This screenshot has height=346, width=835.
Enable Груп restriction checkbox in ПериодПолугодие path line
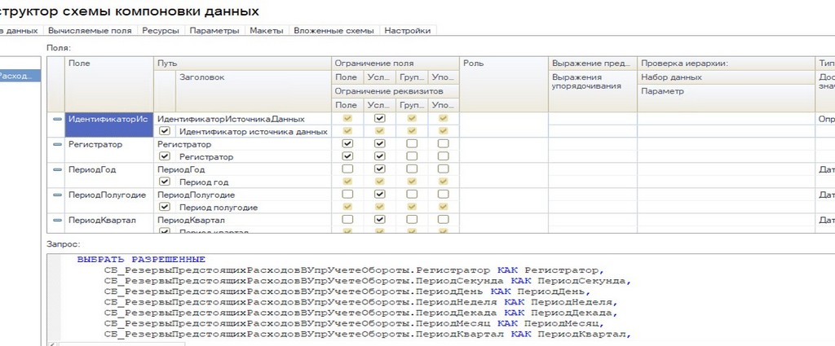coord(412,195)
